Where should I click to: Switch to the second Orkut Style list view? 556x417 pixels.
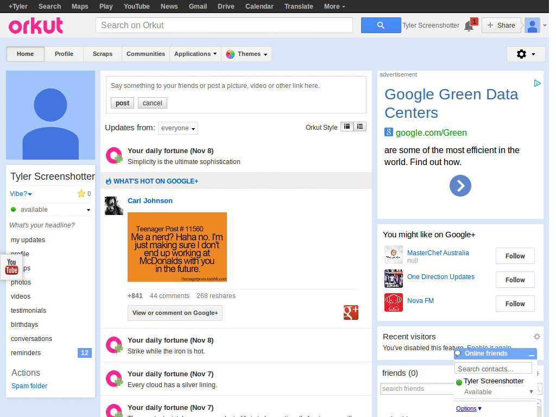[360, 127]
